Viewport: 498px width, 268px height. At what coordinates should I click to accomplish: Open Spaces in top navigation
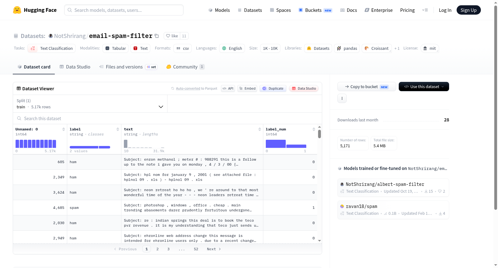[x=280, y=10]
